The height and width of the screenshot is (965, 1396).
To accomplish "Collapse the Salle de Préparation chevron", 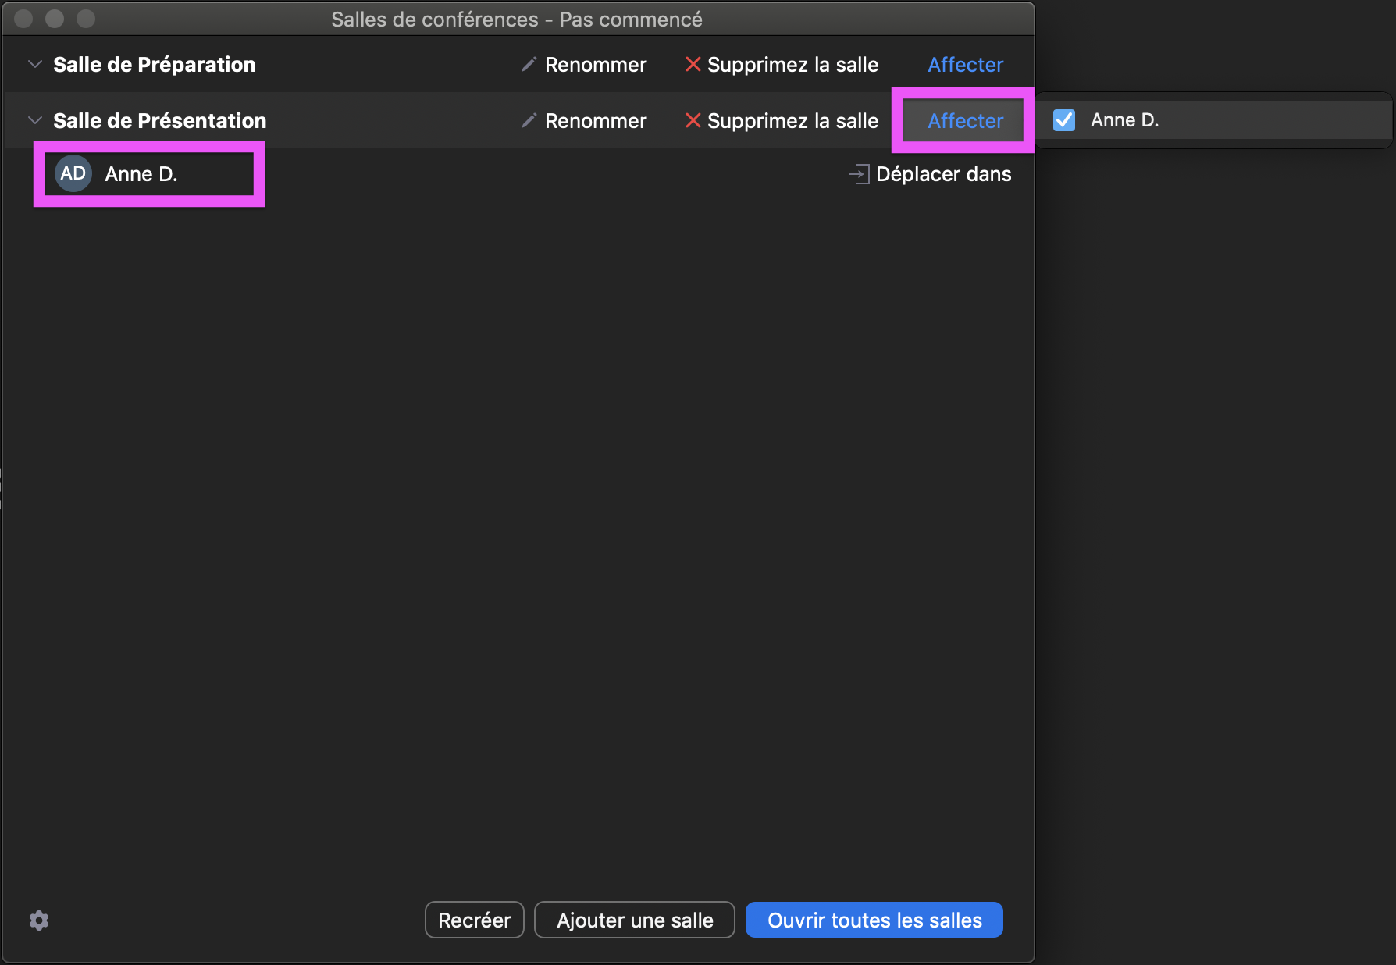I will [34, 65].
